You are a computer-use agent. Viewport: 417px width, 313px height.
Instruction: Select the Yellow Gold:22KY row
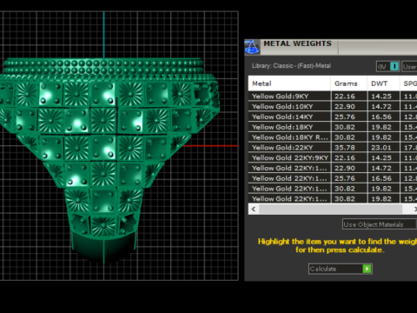(333, 148)
